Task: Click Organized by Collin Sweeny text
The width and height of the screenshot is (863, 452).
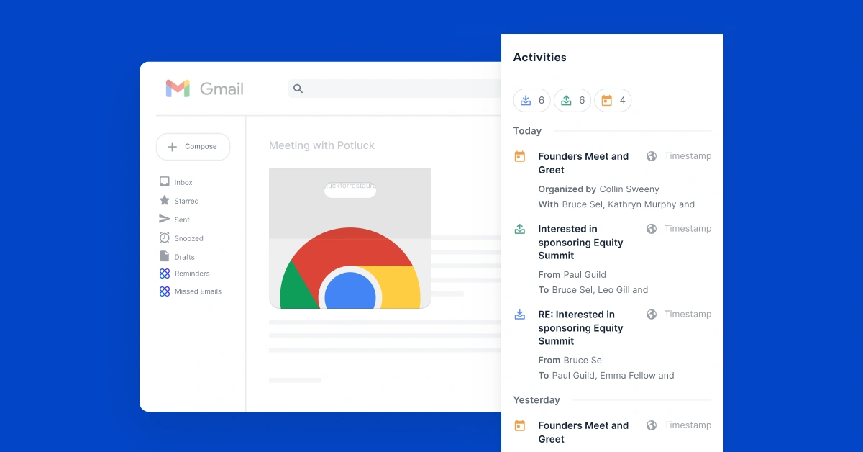Action: pos(598,189)
